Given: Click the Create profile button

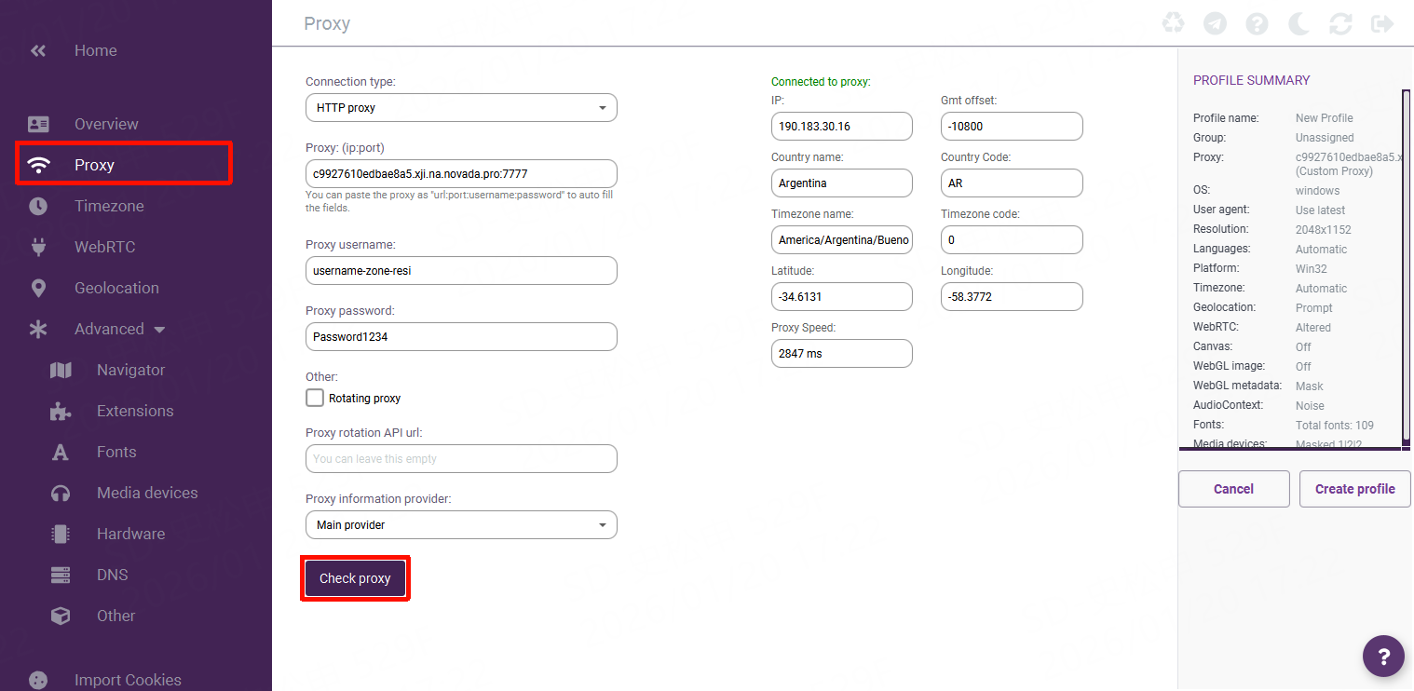Looking at the screenshot, I should coord(1354,489).
